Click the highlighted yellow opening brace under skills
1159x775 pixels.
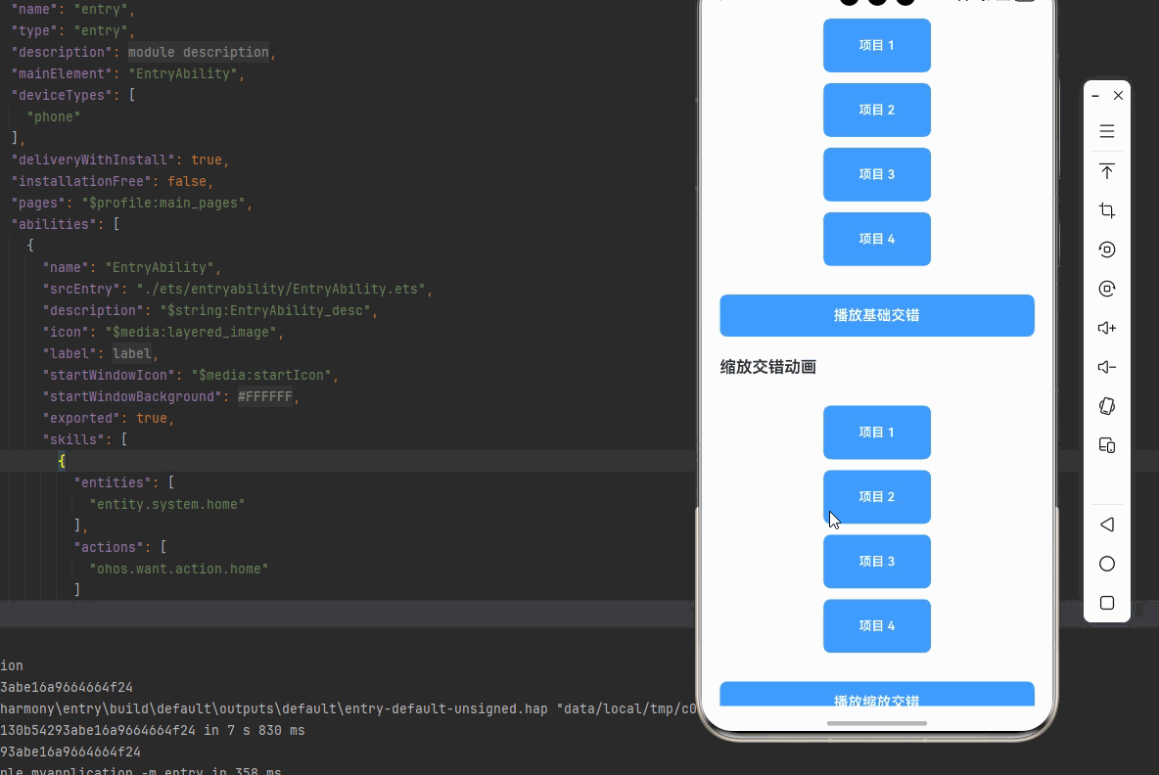click(62, 461)
